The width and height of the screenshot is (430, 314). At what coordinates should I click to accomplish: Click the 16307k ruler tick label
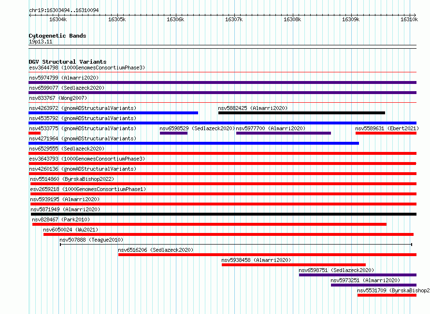click(x=234, y=19)
